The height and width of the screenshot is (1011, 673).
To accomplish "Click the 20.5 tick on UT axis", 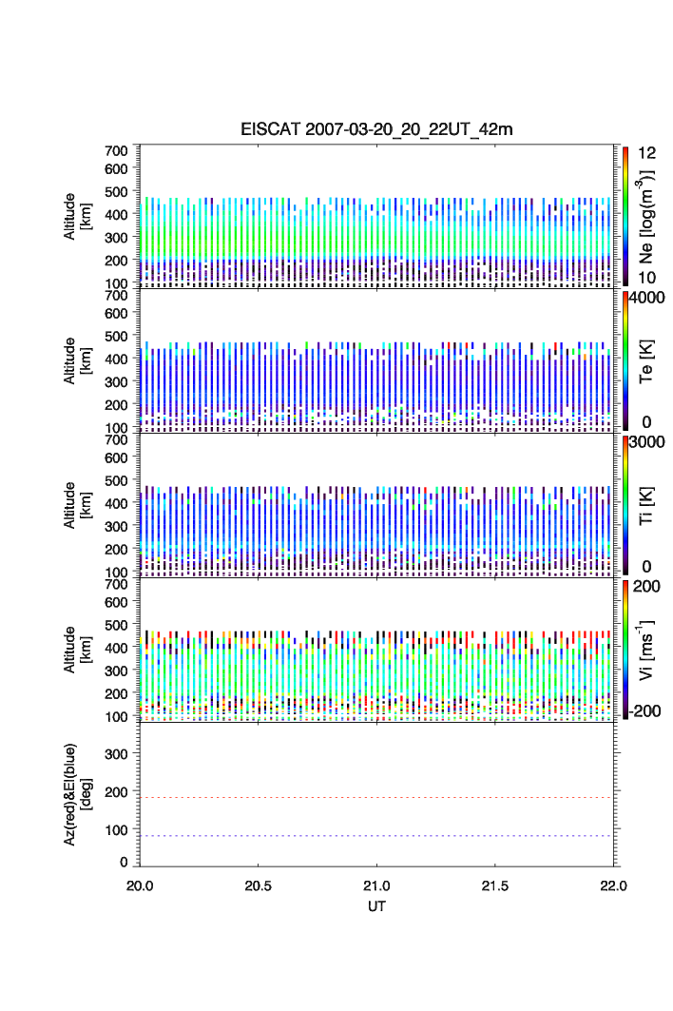I will coord(259,885).
